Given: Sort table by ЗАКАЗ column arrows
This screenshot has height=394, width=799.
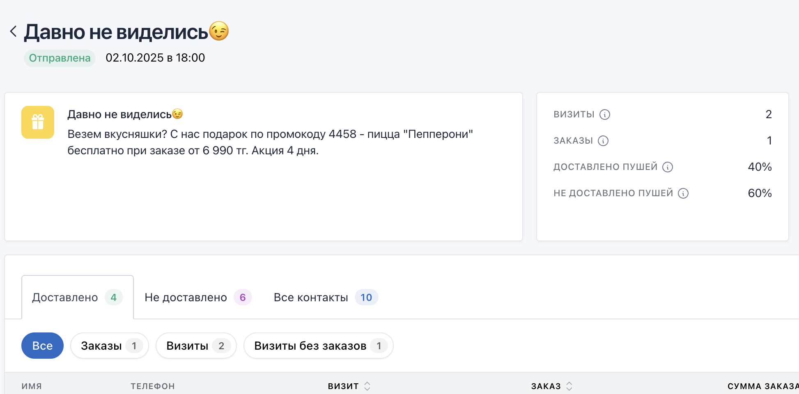Looking at the screenshot, I should click(x=569, y=386).
